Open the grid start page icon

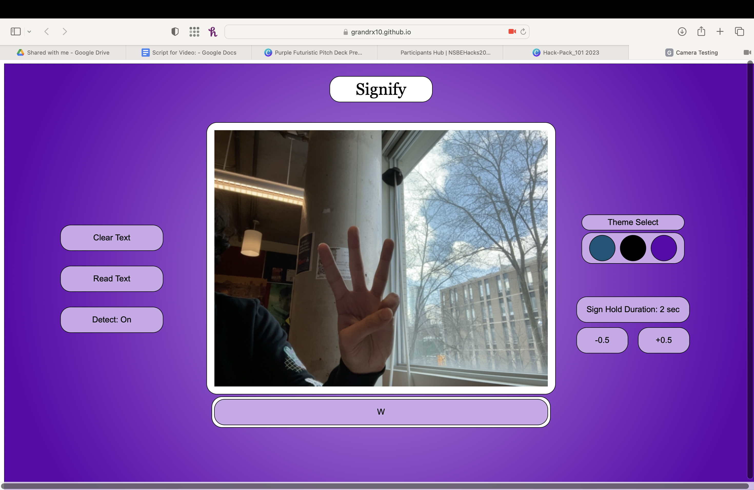(x=194, y=32)
